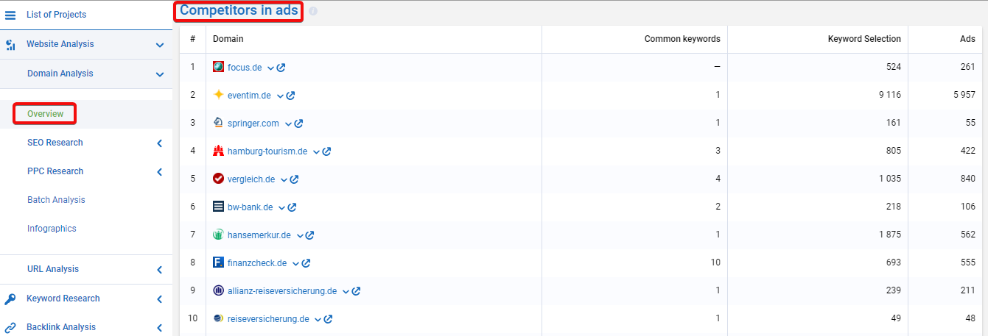Screen dimensions: 988x336
Task: Expand the SEO Research submenu arrow
Action: [160, 143]
